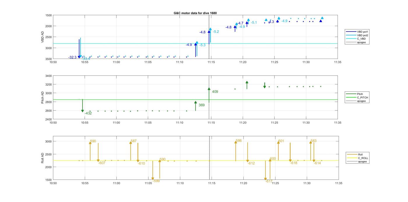Click the "600" roll data label
Viewport: 408px width, 202px height.
pos(273,159)
